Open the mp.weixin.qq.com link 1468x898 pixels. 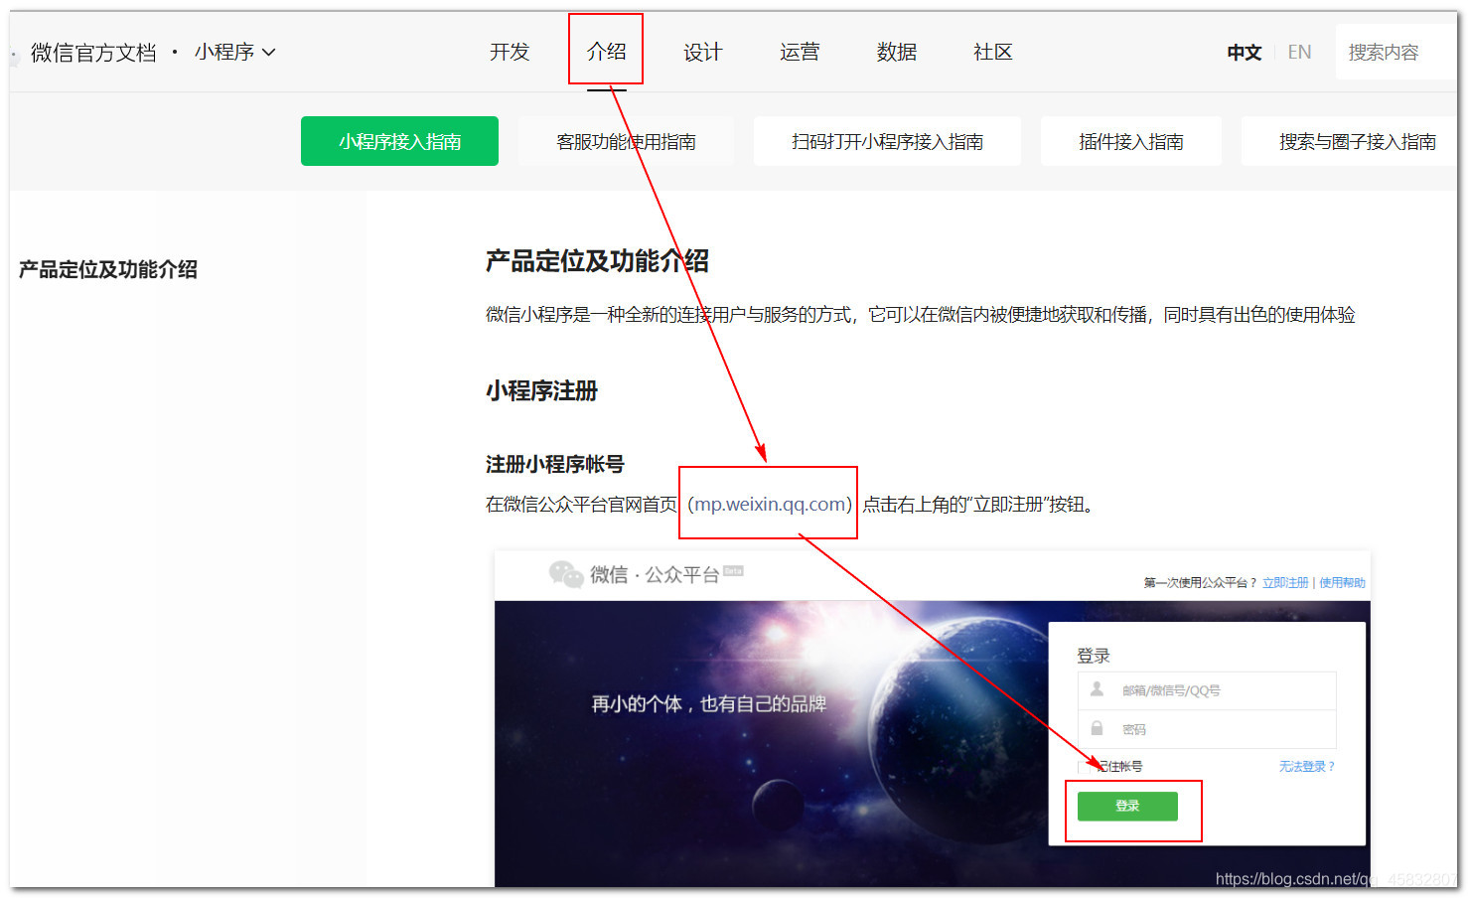[x=770, y=504]
